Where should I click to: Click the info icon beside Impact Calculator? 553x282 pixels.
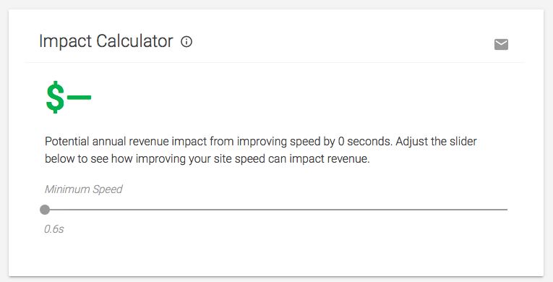pyautogui.click(x=187, y=42)
